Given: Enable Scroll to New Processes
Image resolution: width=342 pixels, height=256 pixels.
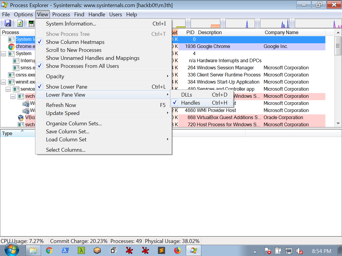Looking at the screenshot, I should point(104,50).
